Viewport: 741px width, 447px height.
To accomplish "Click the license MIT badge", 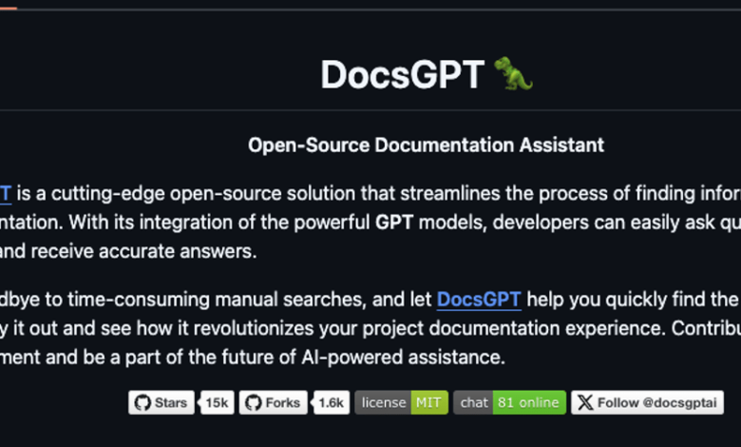I will tap(401, 402).
